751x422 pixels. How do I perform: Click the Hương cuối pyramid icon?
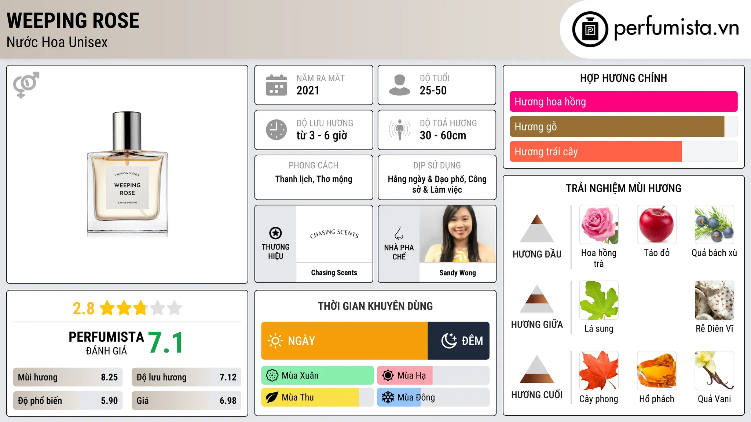click(x=537, y=369)
